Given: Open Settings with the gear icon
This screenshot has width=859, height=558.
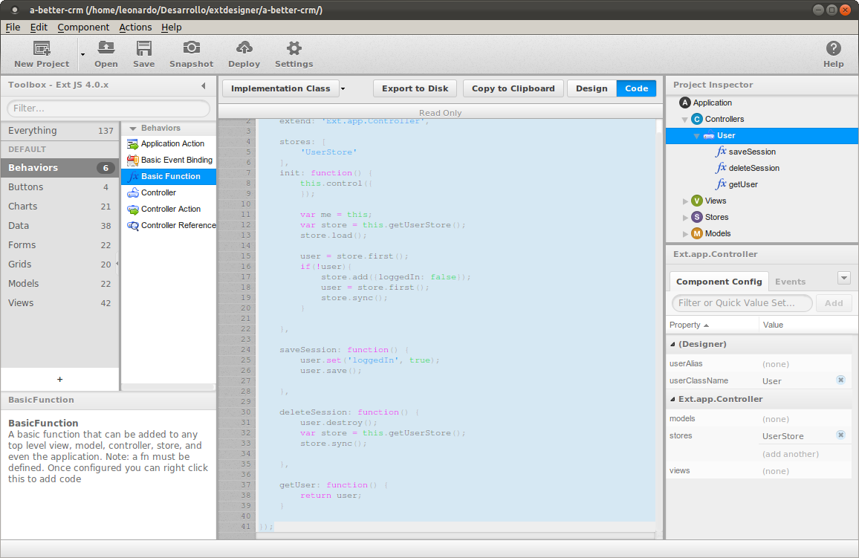Looking at the screenshot, I should [x=294, y=48].
